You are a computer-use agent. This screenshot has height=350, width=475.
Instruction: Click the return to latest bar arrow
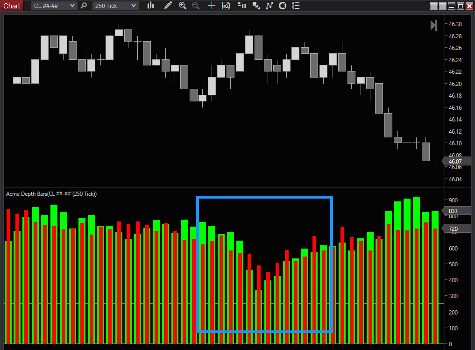(434, 25)
